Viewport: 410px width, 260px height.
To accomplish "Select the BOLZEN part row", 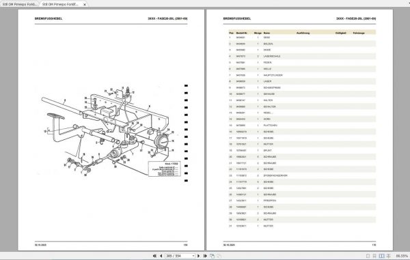I will coord(302,44).
